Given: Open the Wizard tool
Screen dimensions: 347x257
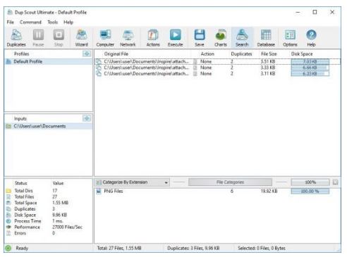Looking at the screenshot, I should pyautogui.click(x=81, y=37).
